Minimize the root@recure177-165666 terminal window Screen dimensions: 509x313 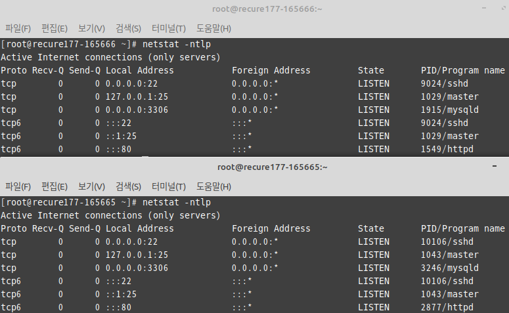tap(484, 8)
